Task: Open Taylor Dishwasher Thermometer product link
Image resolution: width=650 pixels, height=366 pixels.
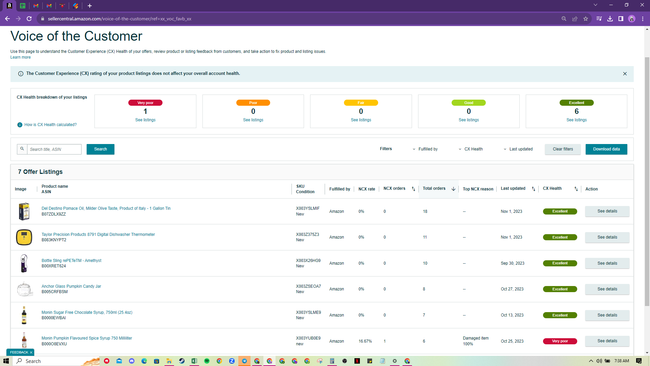Action: coord(98,235)
